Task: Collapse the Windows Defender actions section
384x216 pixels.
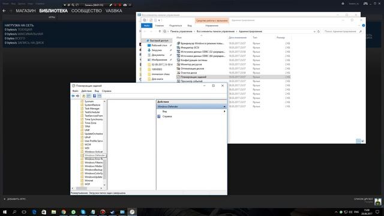Action: (224, 107)
